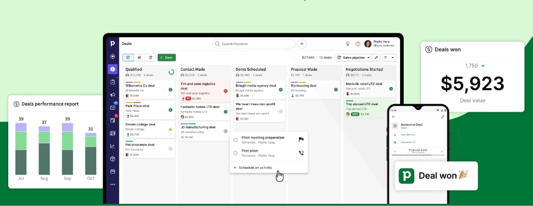Click the green + Deal button
This screenshot has width=533, height=206.
pyautogui.click(x=166, y=58)
